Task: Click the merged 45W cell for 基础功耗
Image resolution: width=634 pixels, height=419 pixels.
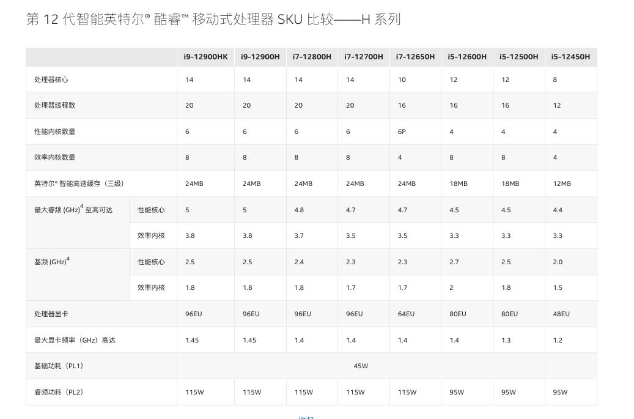Action: [x=361, y=365]
